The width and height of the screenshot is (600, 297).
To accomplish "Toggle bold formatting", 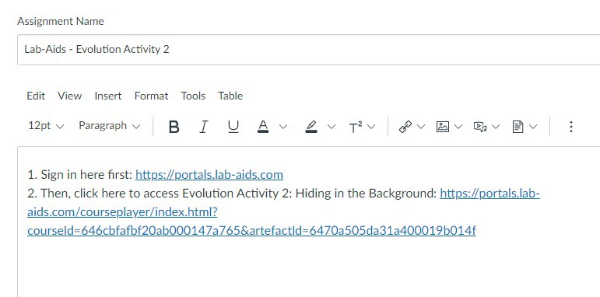I will pos(174,127).
